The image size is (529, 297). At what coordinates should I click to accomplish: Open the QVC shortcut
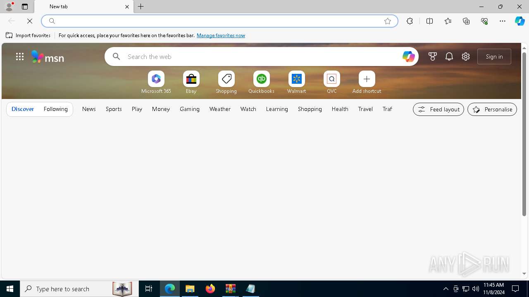332,82
